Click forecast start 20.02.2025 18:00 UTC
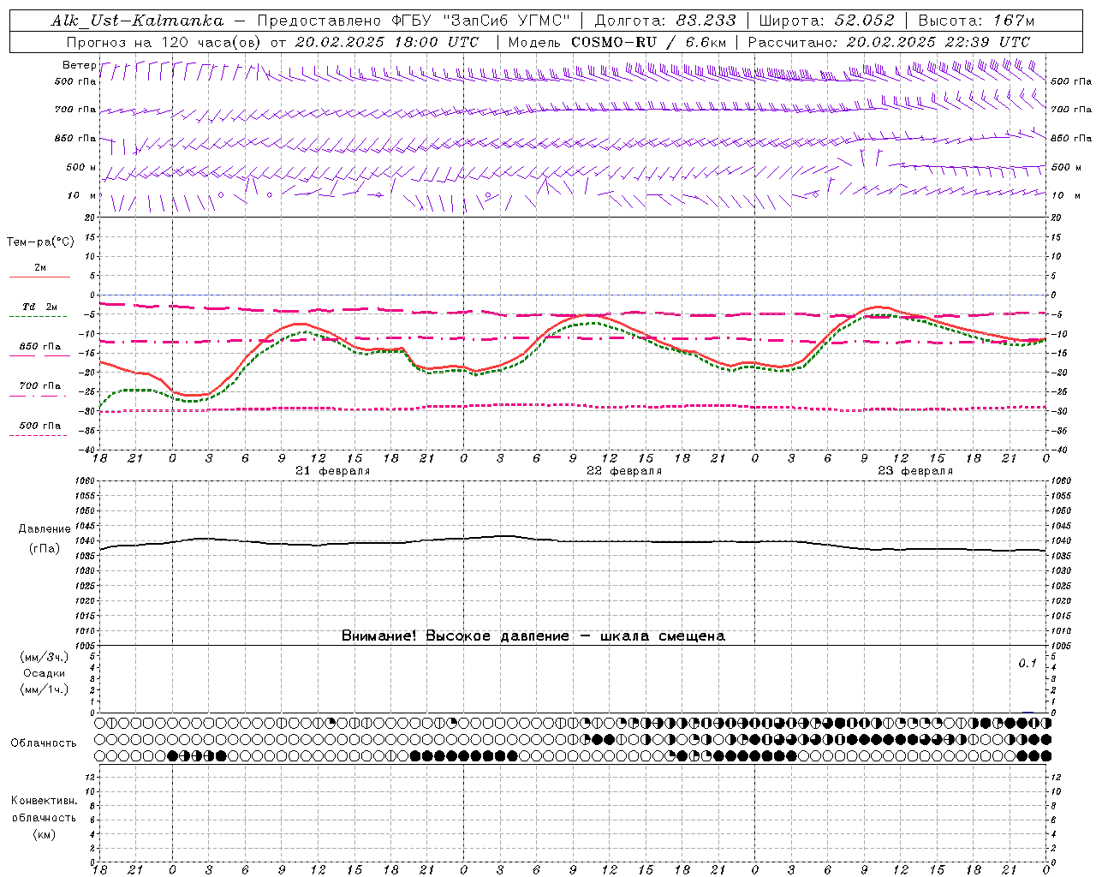The height and width of the screenshot is (877, 1096). point(386,42)
